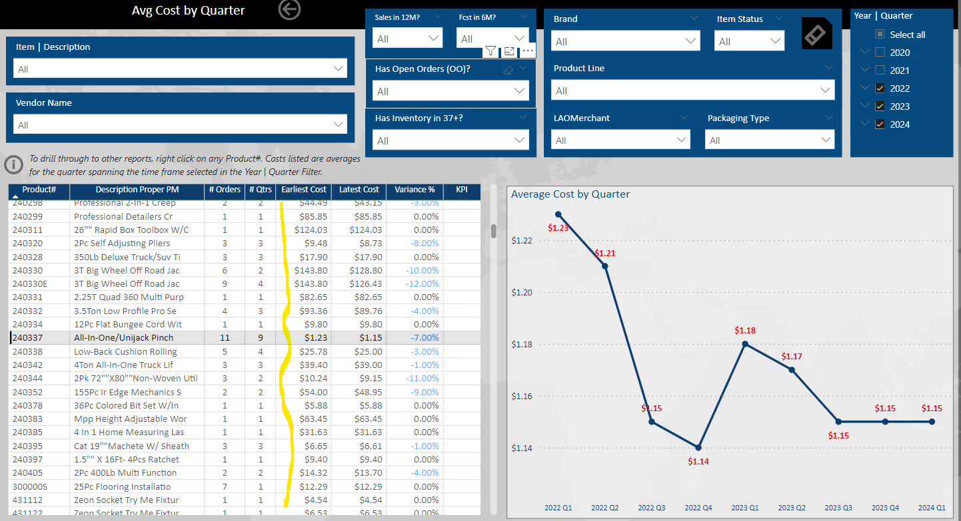Sort by # Orders column header

(225, 190)
